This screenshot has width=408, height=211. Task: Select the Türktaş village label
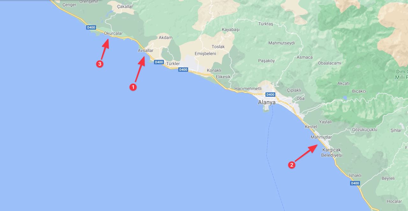pyautogui.click(x=266, y=24)
